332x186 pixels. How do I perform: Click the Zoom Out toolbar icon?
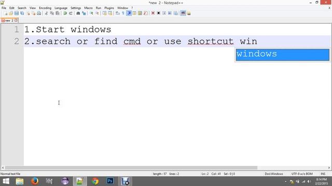[97, 13]
